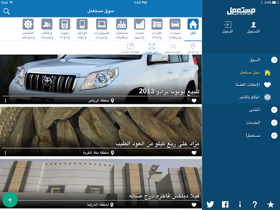Favorite the Toyota Prado 2013 listing heart
Image resolution: width=280 pixels, height=210 pixels.
pyautogui.click(x=194, y=101)
